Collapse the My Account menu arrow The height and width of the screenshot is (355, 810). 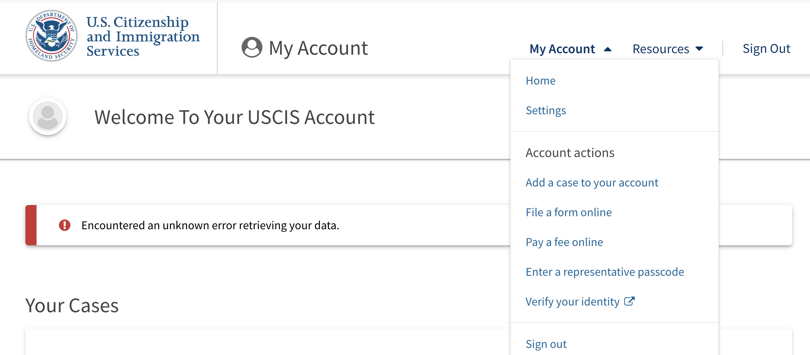pos(607,49)
